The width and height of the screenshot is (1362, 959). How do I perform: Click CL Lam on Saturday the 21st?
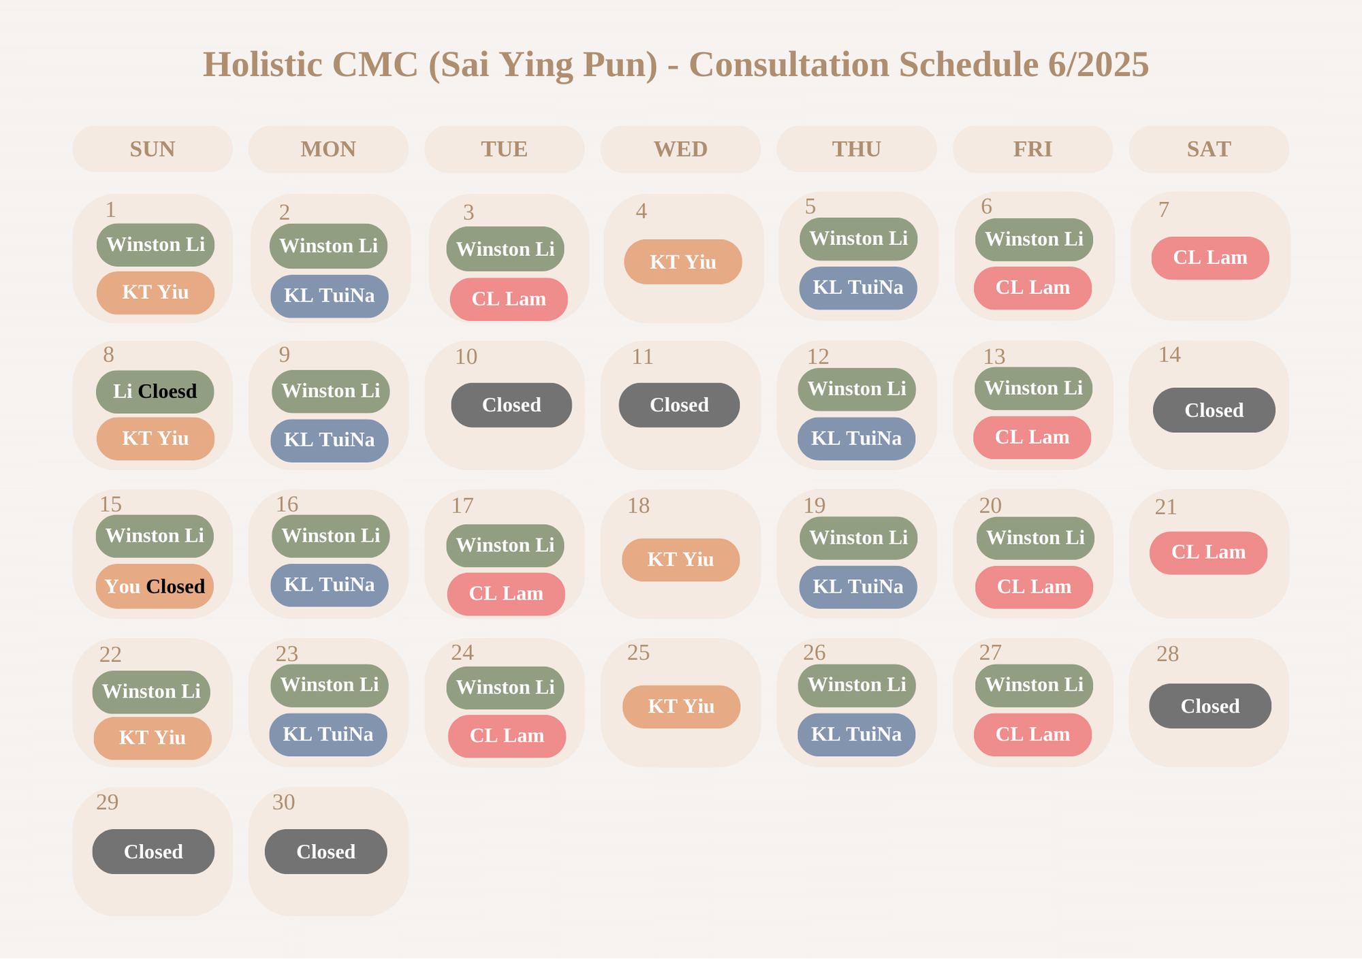click(1208, 553)
